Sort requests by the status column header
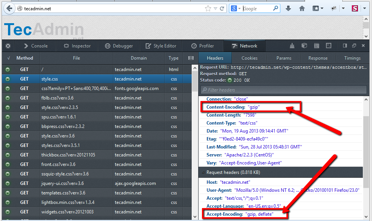Viewport: 372px width, 221px height. tap(8, 58)
